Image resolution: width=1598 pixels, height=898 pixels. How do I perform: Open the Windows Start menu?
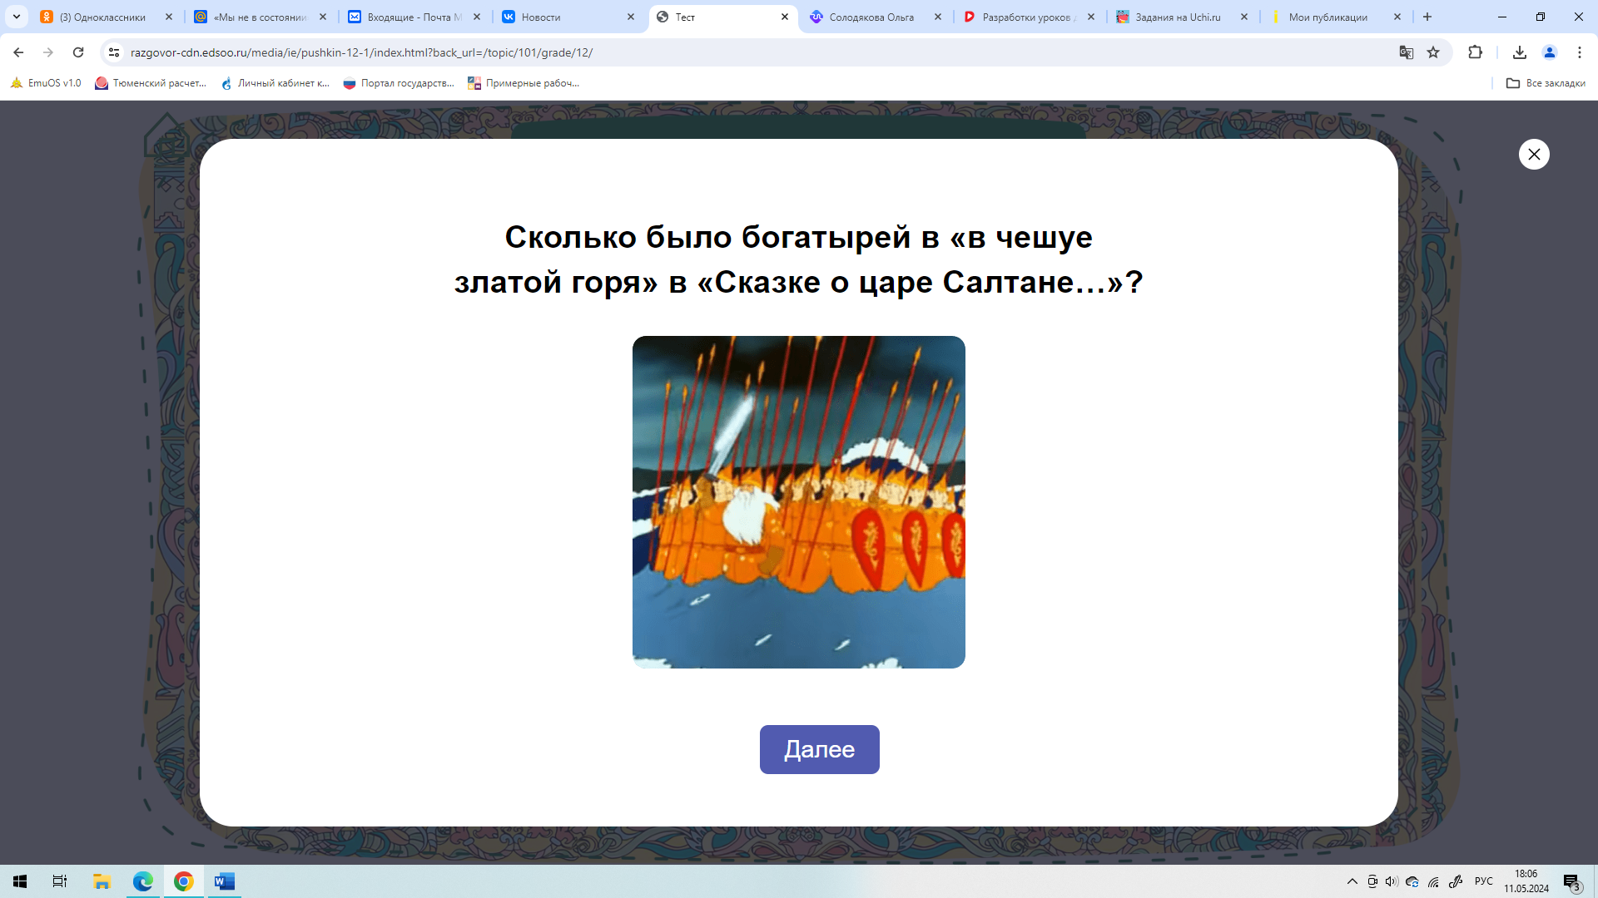click(20, 881)
